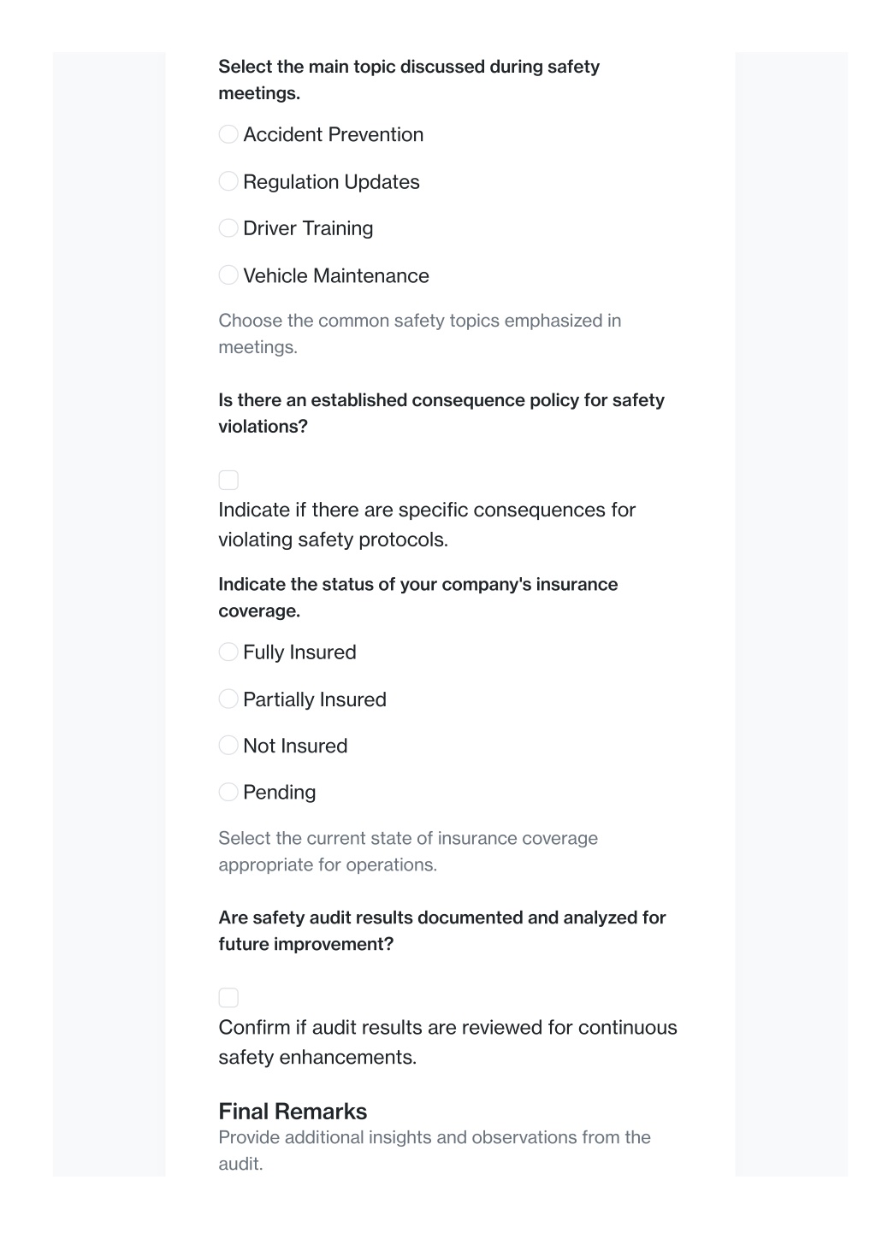Screen dimensions: 876x1239
Task: Choose the Partially Insured option
Action: tap(228, 699)
